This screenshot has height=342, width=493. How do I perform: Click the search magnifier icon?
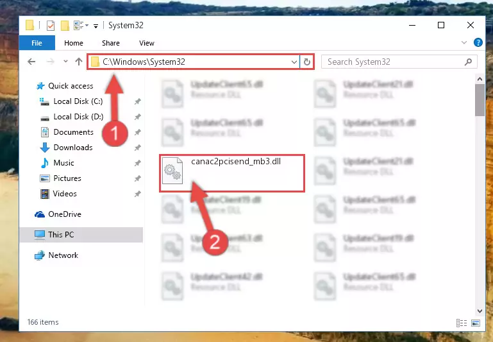pos(468,62)
